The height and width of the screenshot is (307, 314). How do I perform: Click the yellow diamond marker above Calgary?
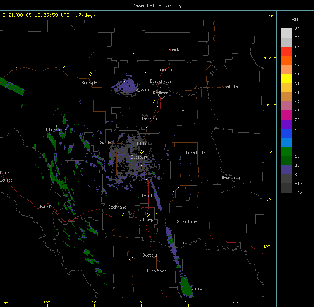click(148, 215)
